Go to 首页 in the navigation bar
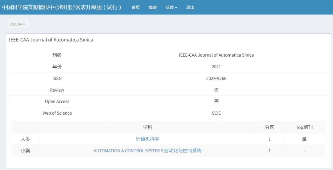 click(136, 7)
